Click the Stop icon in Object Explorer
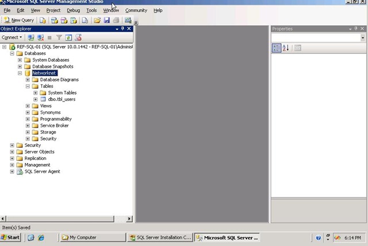Image resolution: width=368 pixels, height=246 pixels. [x=49, y=37]
